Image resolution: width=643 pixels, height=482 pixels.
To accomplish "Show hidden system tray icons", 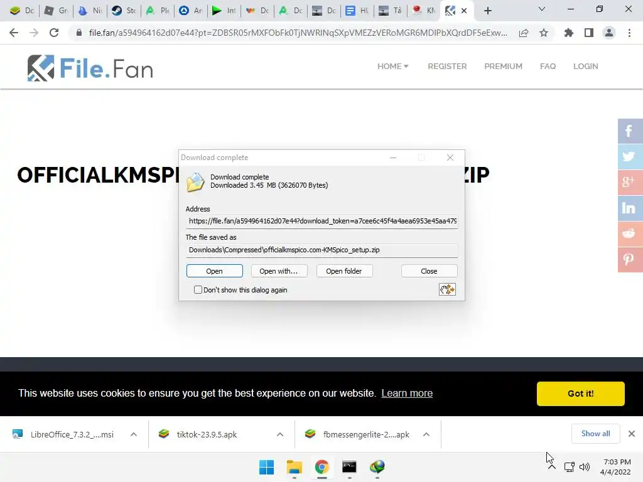I will click(x=552, y=467).
